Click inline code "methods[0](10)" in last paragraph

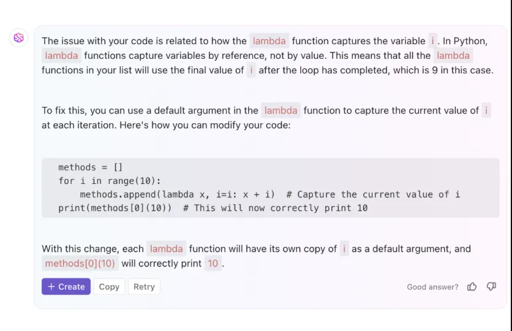coord(80,264)
